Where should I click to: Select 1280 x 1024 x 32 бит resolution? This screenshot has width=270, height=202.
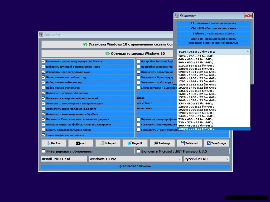(214, 72)
